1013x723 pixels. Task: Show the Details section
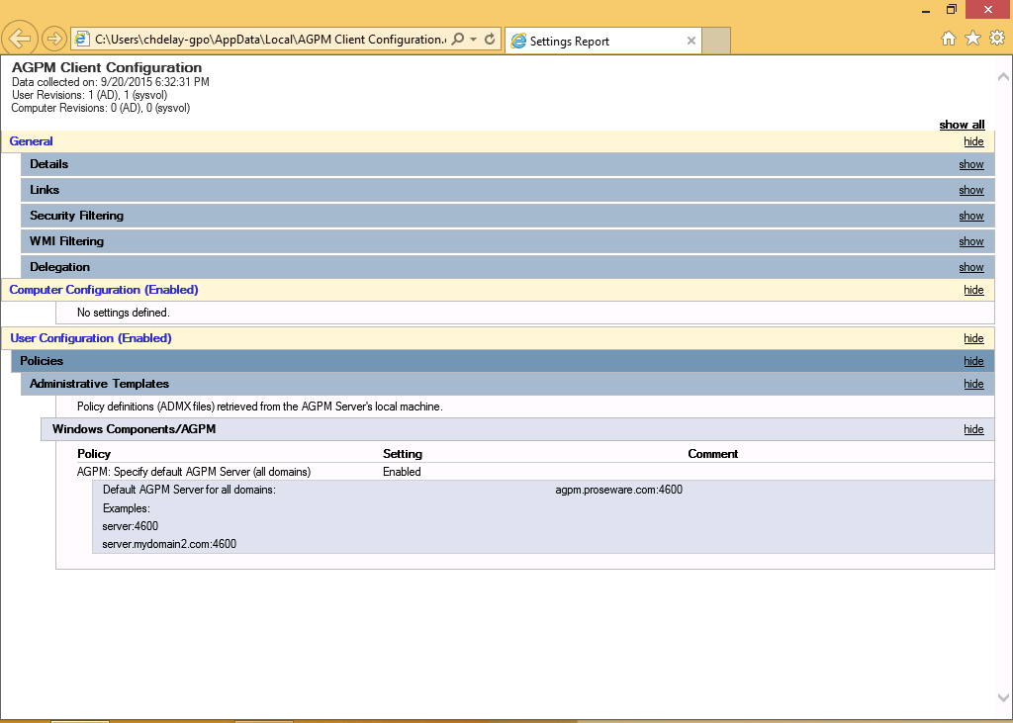(x=970, y=164)
